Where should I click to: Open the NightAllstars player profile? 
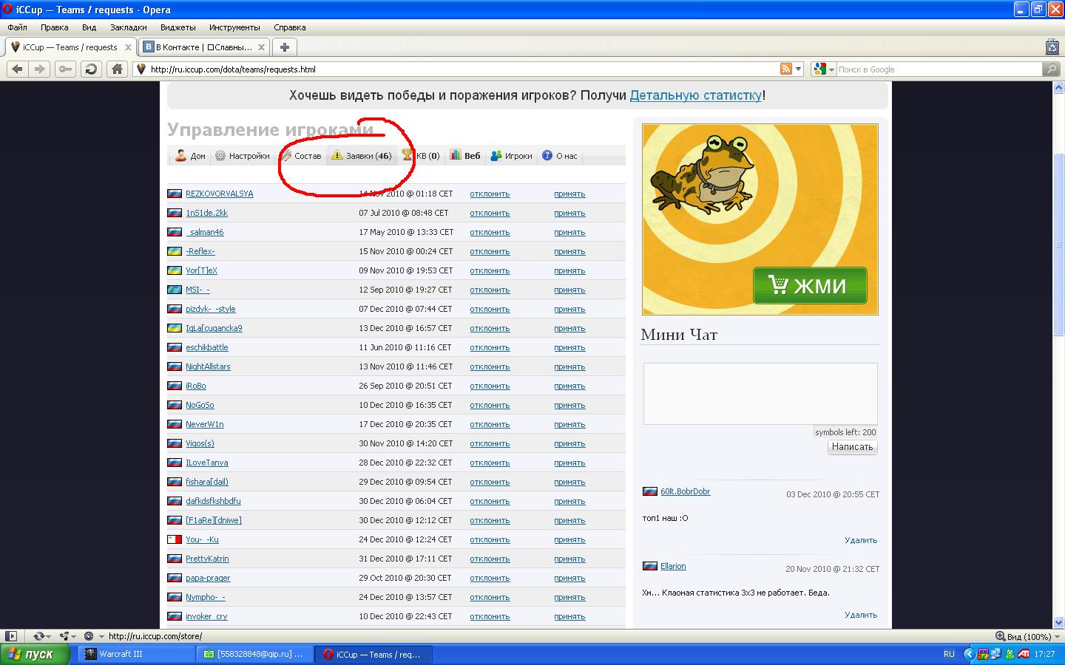tap(208, 366)
